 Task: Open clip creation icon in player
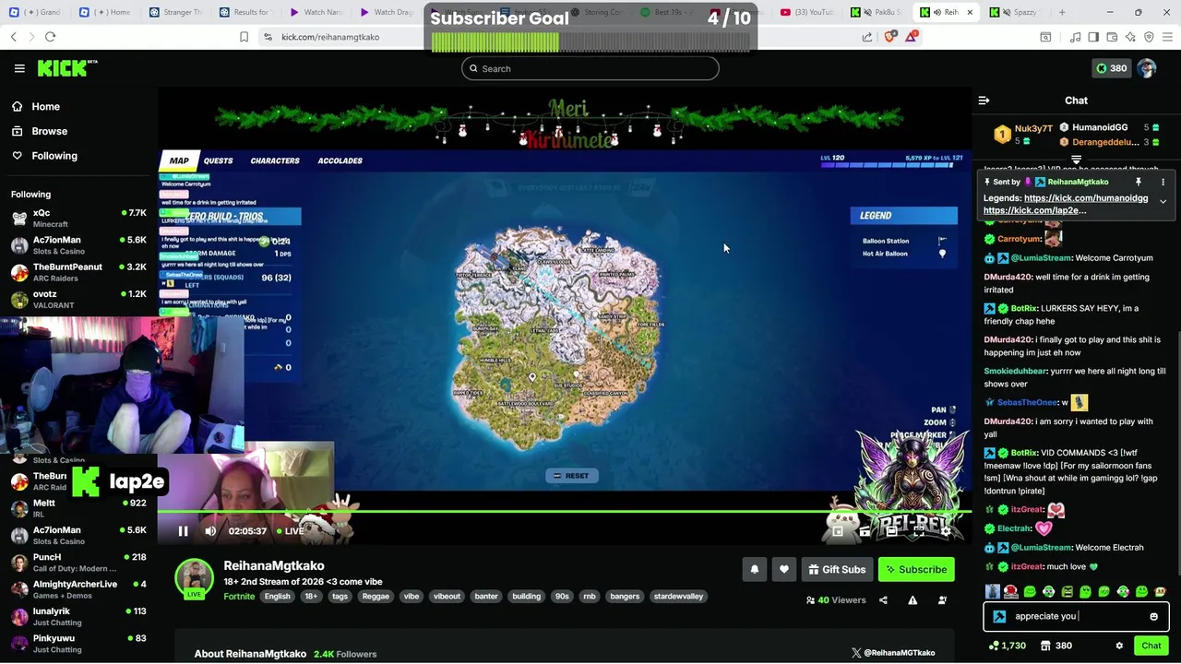(865, 531)
